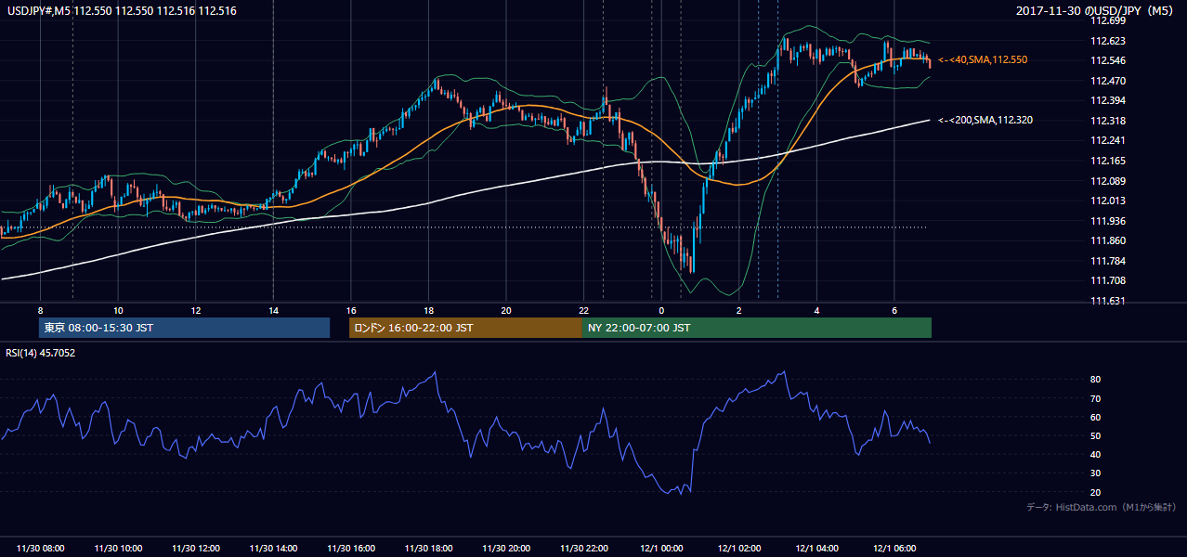The image size is (1187, 557).
Task: Click price axis value 112.013
Action: point(1109,201)
